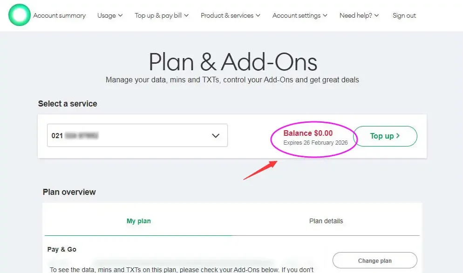Sign out of the account
This screenshot has height=273, width=463.
tap(404, 15)
